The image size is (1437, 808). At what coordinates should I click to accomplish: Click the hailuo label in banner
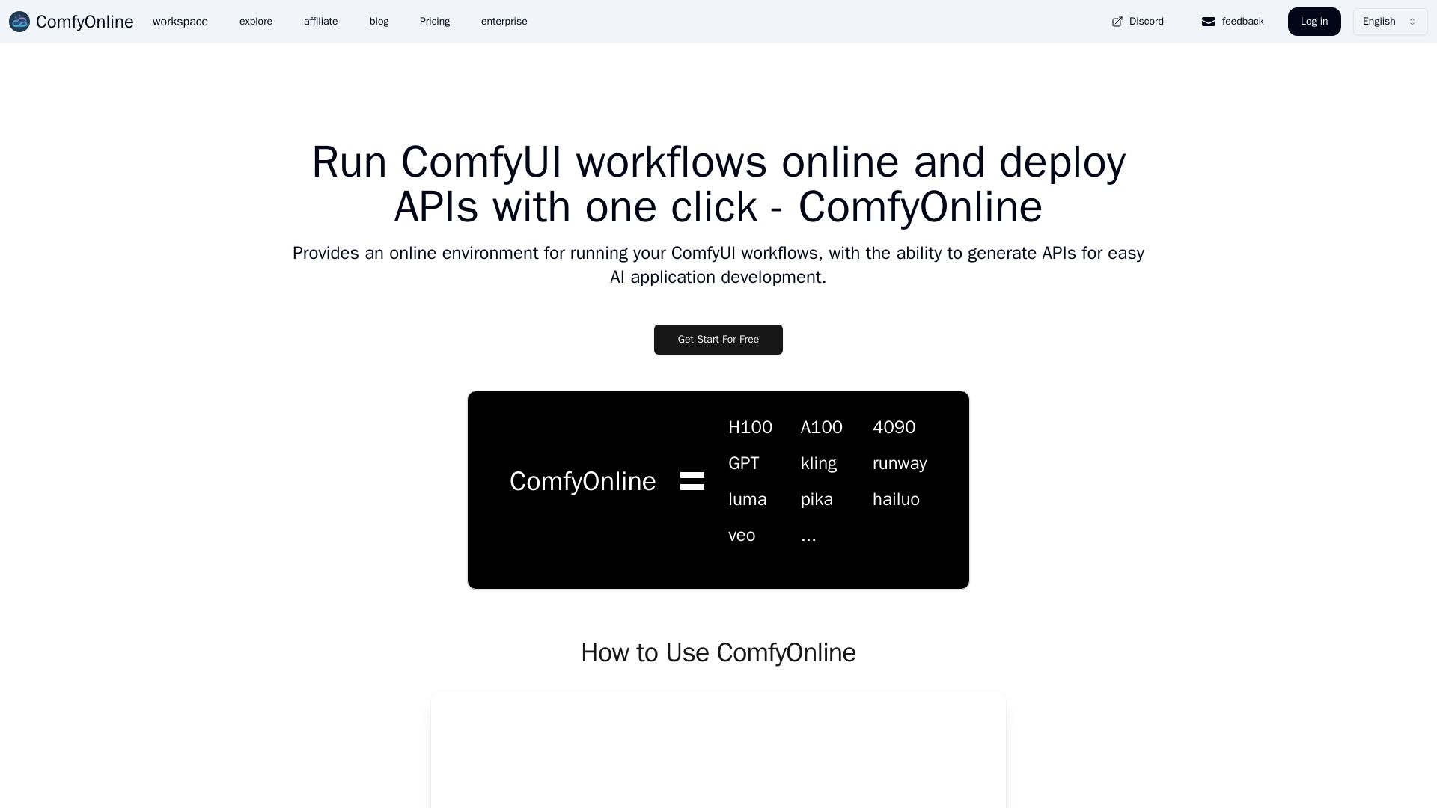(x=896, y=499)
